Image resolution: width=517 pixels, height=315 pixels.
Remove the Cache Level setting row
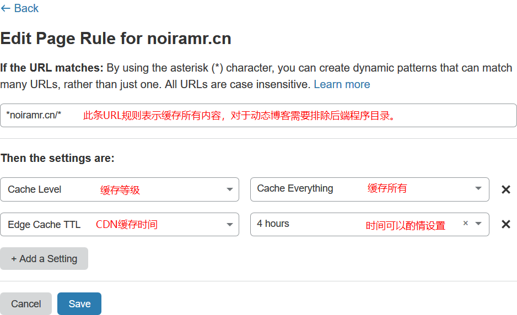coord(505,189)
